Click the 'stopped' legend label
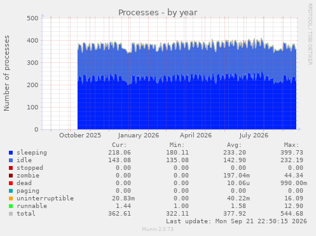 [x=30, y=168]
